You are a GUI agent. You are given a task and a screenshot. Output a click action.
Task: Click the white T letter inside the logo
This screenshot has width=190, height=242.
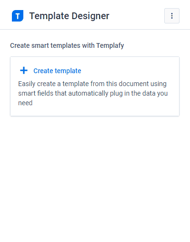[x=18, y=16]
